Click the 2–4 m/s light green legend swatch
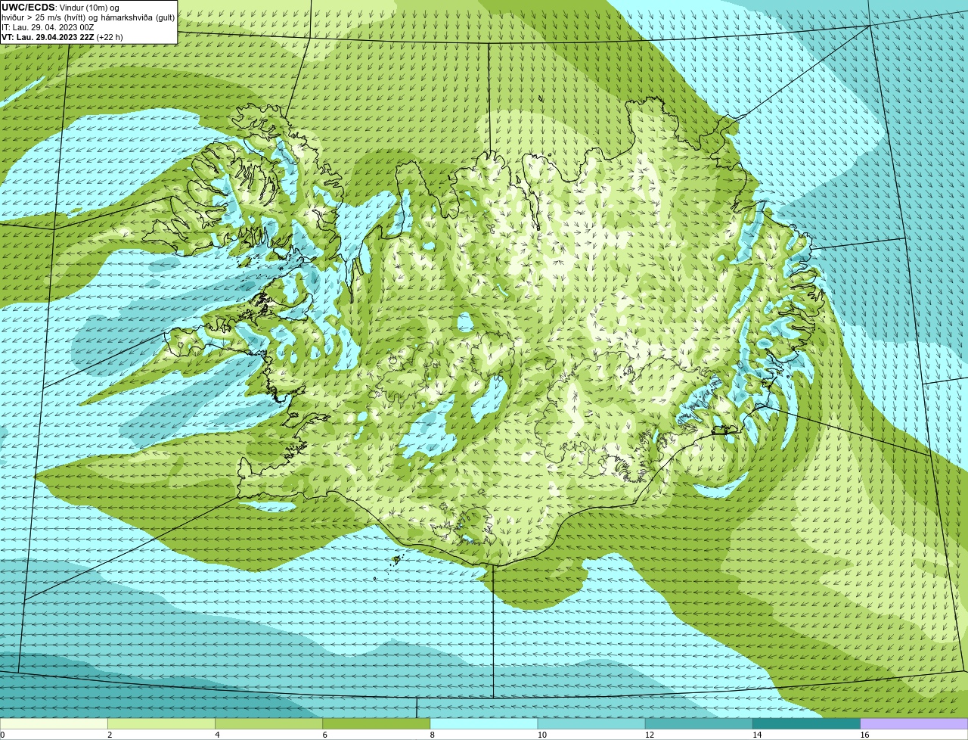 (x=161, y=723)
